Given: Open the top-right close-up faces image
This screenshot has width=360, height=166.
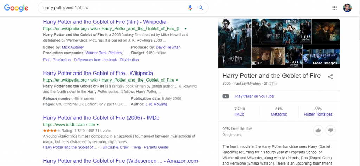Looking at the screenshot, I should pos(326,31).
